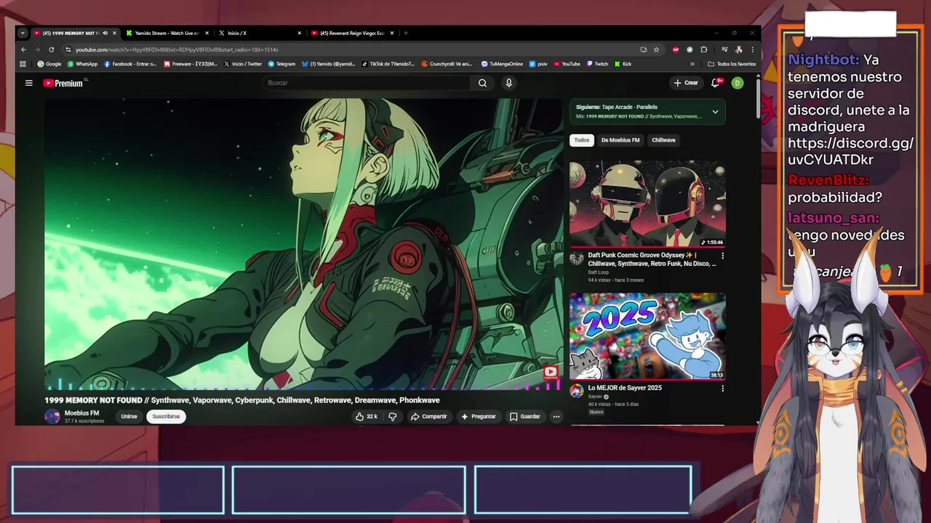Open pixiv bookmark
The width and height of the screenshot is (931, 523).
point(538,64)
